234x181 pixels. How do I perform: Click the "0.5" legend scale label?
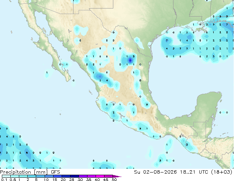(13, 180)
